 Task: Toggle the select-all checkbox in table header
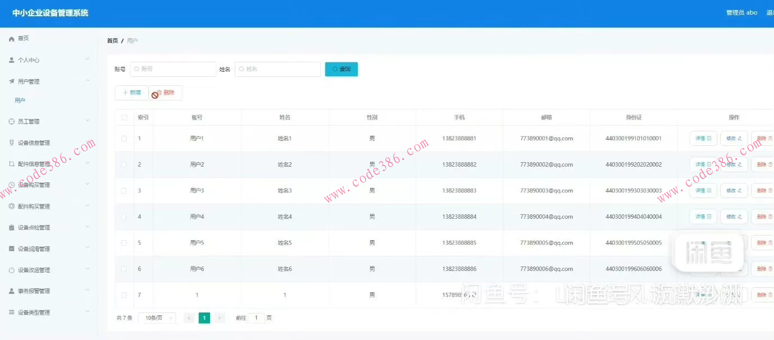click(x=124, y=117)
